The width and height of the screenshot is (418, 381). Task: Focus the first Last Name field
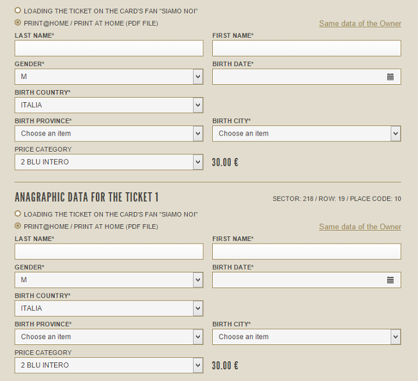click(x=109, y=48)
